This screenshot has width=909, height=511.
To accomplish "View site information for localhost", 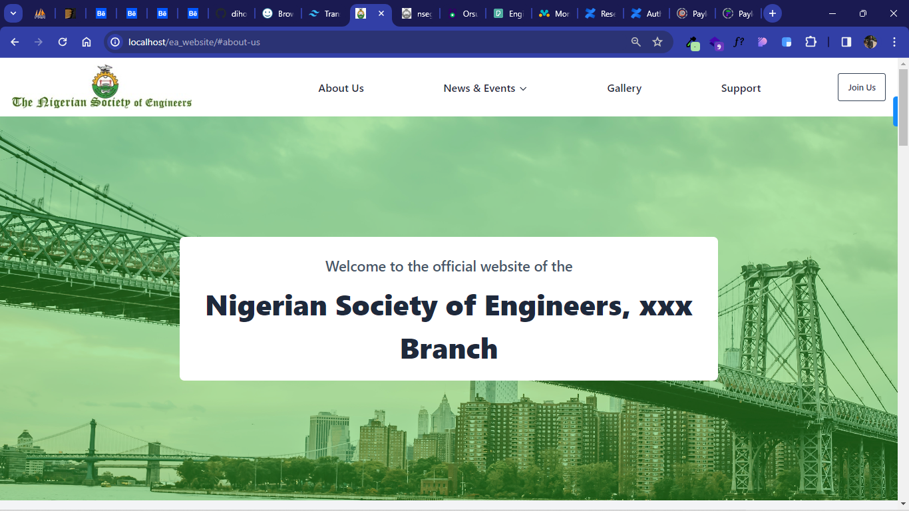I will point(115,42).
